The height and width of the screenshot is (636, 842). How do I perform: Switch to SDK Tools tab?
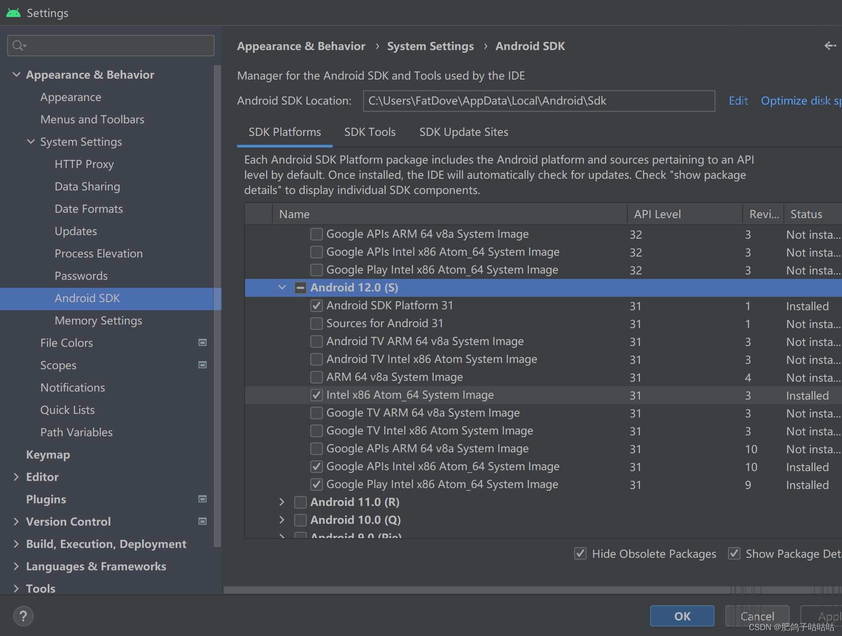pos(370,132)
